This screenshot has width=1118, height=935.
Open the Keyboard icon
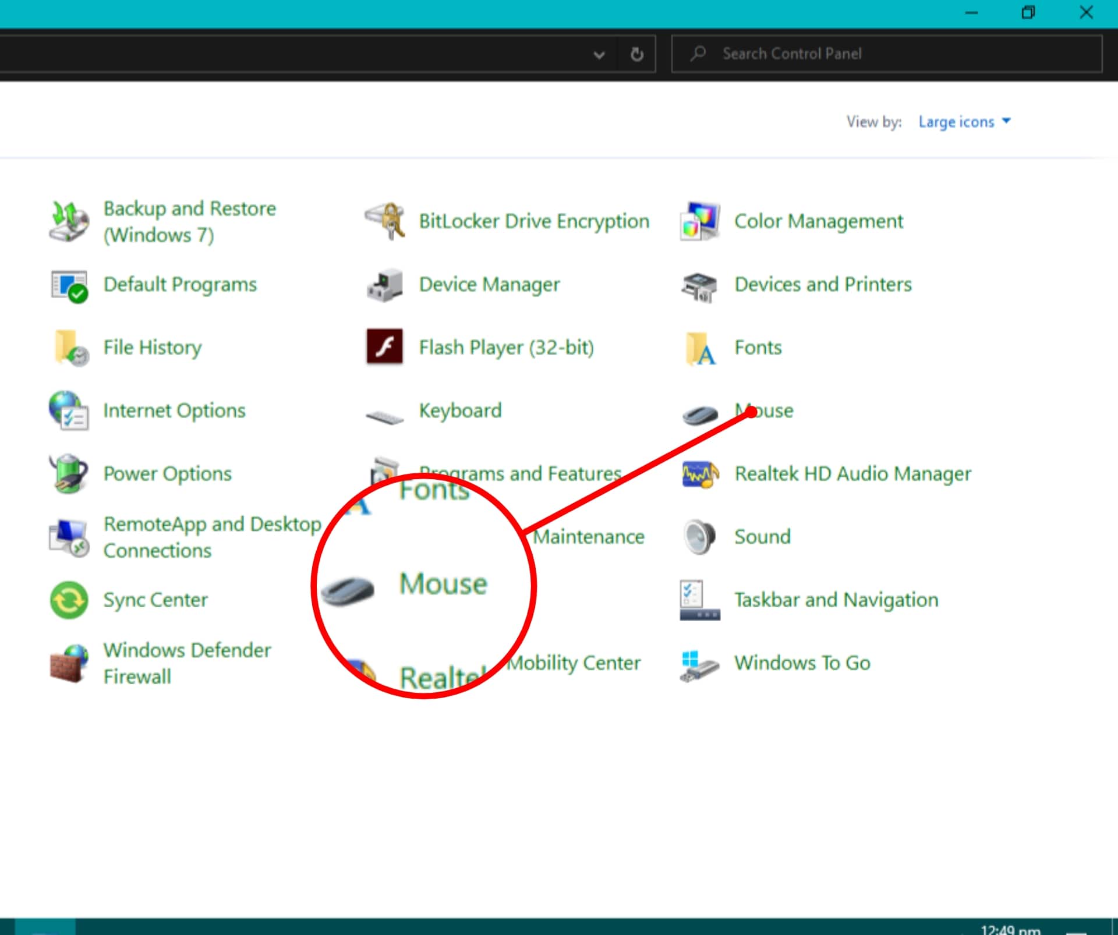coord(384,417)
